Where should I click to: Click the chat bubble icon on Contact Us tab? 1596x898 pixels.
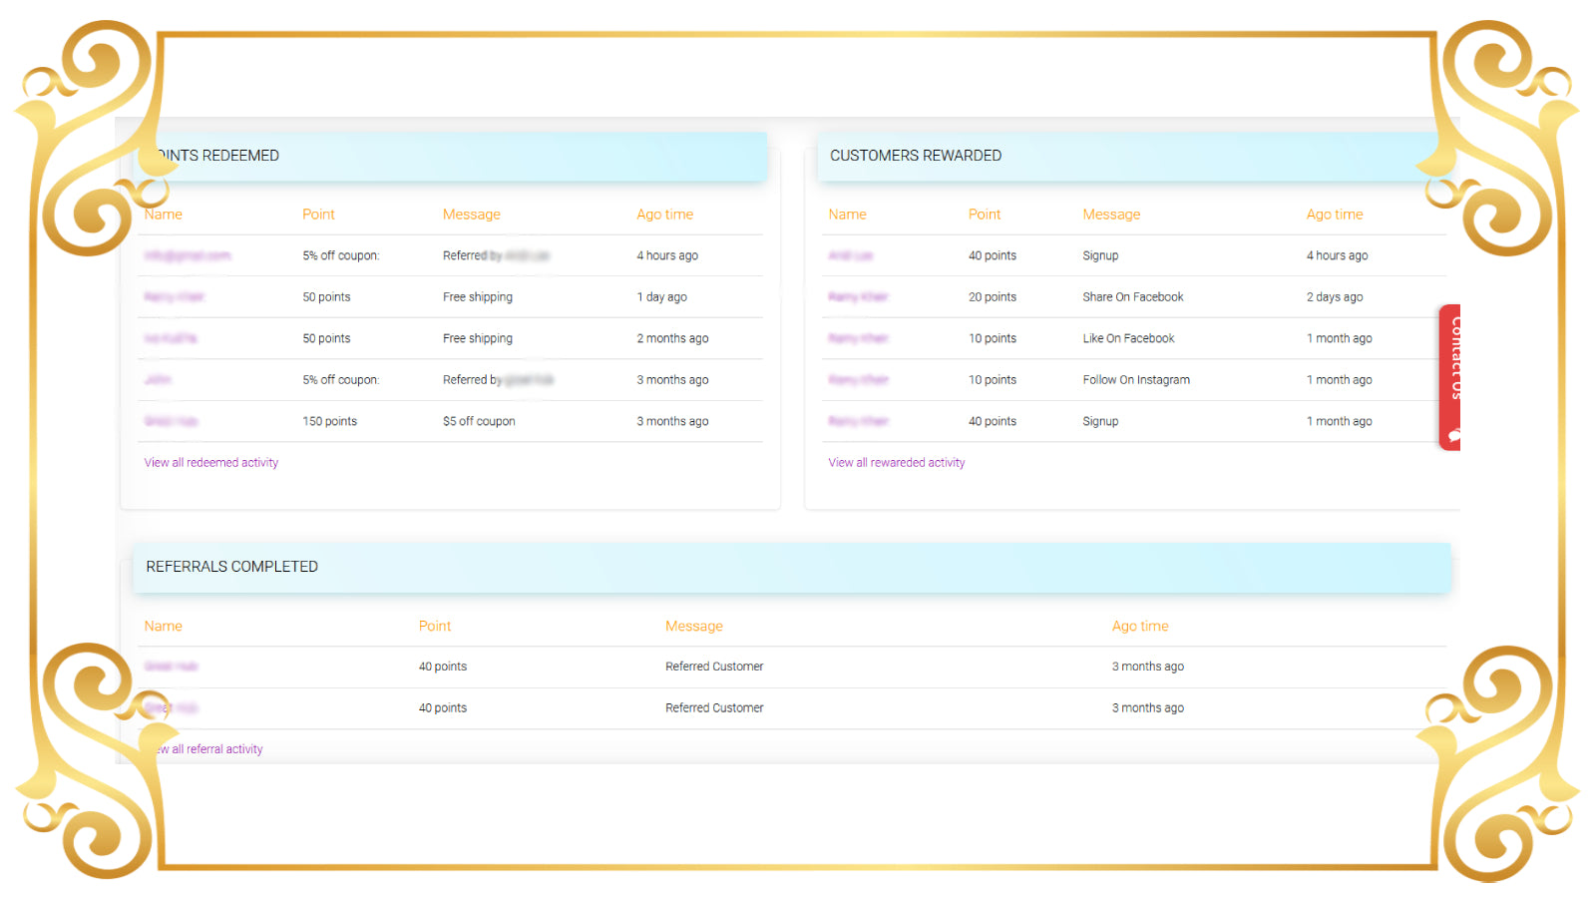[x=1453, y=434]
